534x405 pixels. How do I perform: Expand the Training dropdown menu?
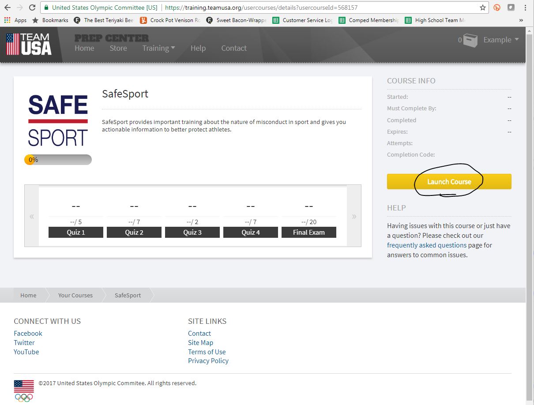coord(158,48)
